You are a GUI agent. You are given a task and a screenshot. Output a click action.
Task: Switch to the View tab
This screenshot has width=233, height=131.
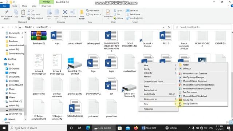[x=34, y=6]
